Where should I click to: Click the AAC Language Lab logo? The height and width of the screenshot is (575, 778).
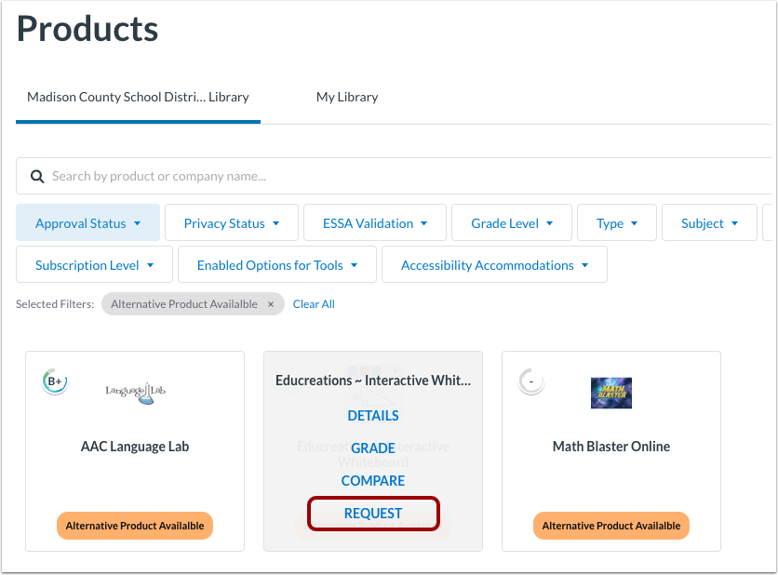135,393
